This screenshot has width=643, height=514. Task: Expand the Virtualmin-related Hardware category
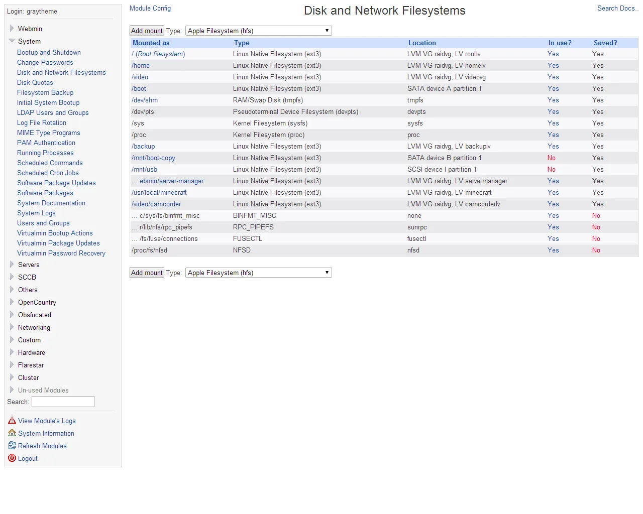pyautogui.click(x=11, y=352)
